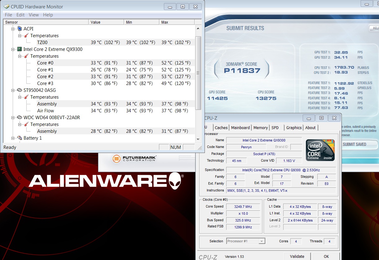Click the vertical scrollbar thumb in Hardware Monitor
The image size is (379, 260).
[x=198, y=73]
